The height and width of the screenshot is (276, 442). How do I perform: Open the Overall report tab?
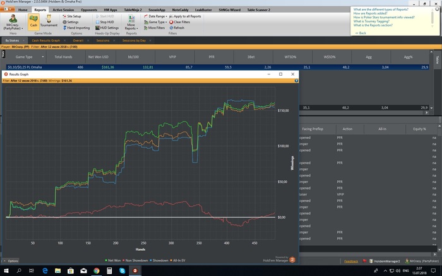78,40
